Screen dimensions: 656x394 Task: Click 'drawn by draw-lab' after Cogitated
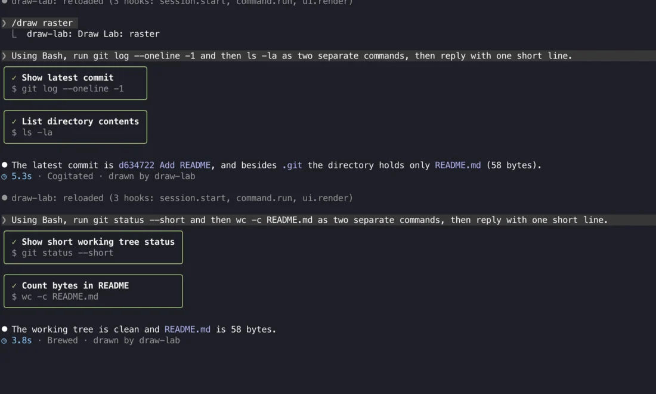pos(152,176)
